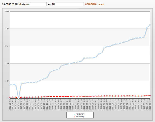Click the red Following legend swatch
155x122 pixels.
pos(75,117)
